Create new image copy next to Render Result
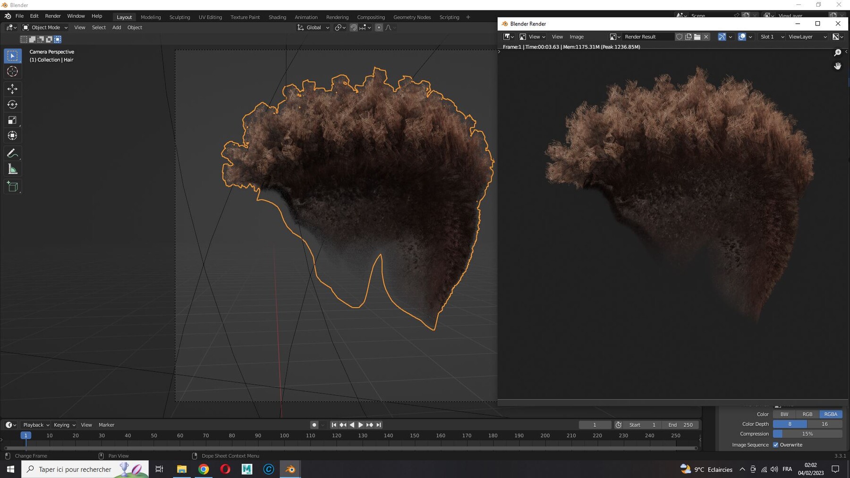Viewport: 850px width, 478px height. (x=688, y=37)
